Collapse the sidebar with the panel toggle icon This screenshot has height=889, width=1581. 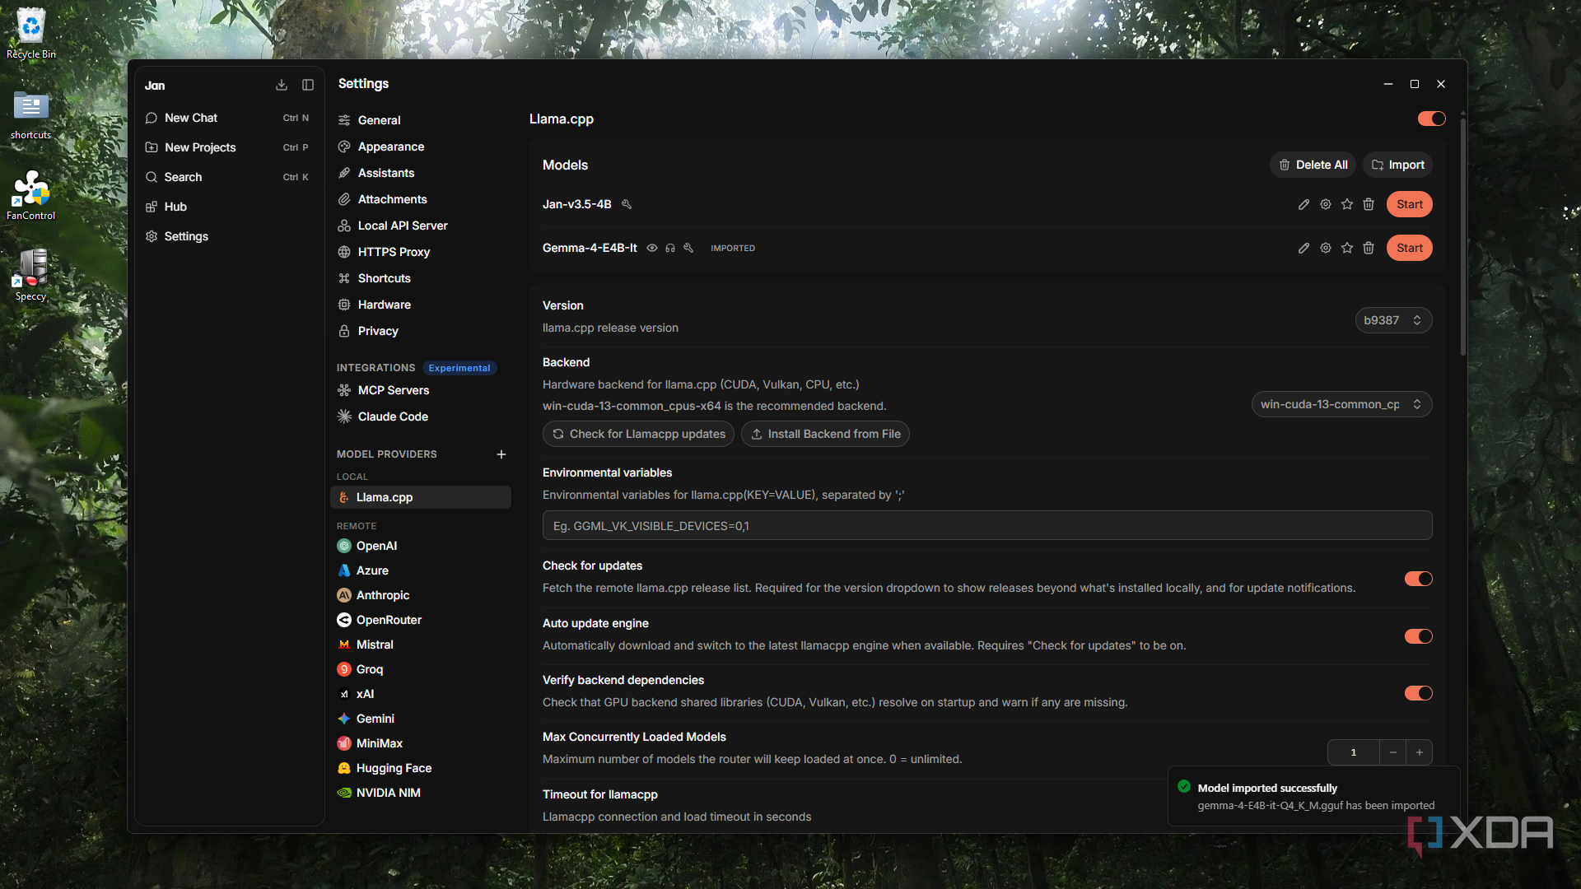click(x=308, y=85)
